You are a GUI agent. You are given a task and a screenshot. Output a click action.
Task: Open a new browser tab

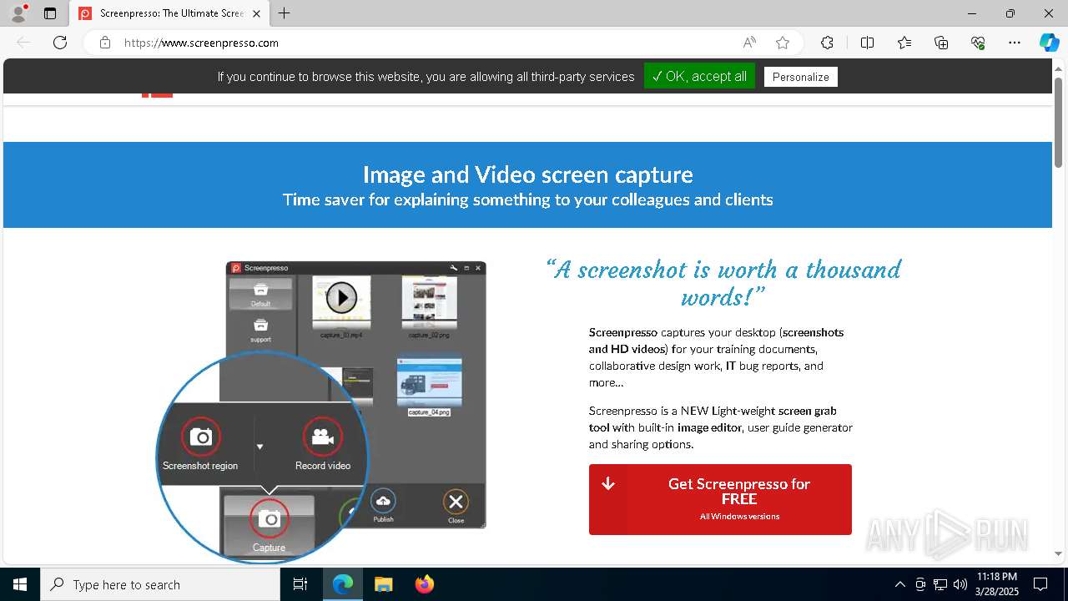(x=285, y=13)
